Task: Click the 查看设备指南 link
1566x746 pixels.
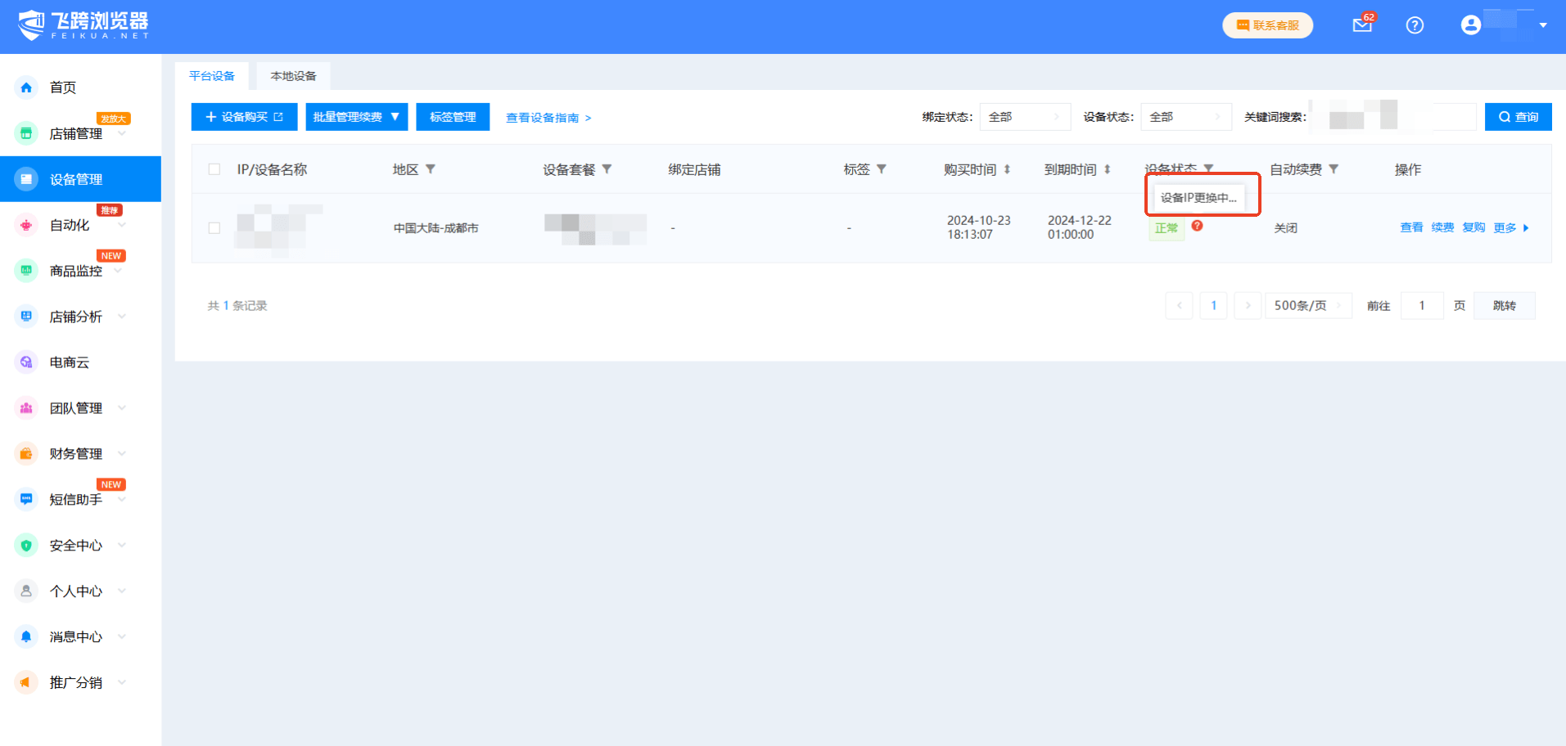Action: (544, 117)
